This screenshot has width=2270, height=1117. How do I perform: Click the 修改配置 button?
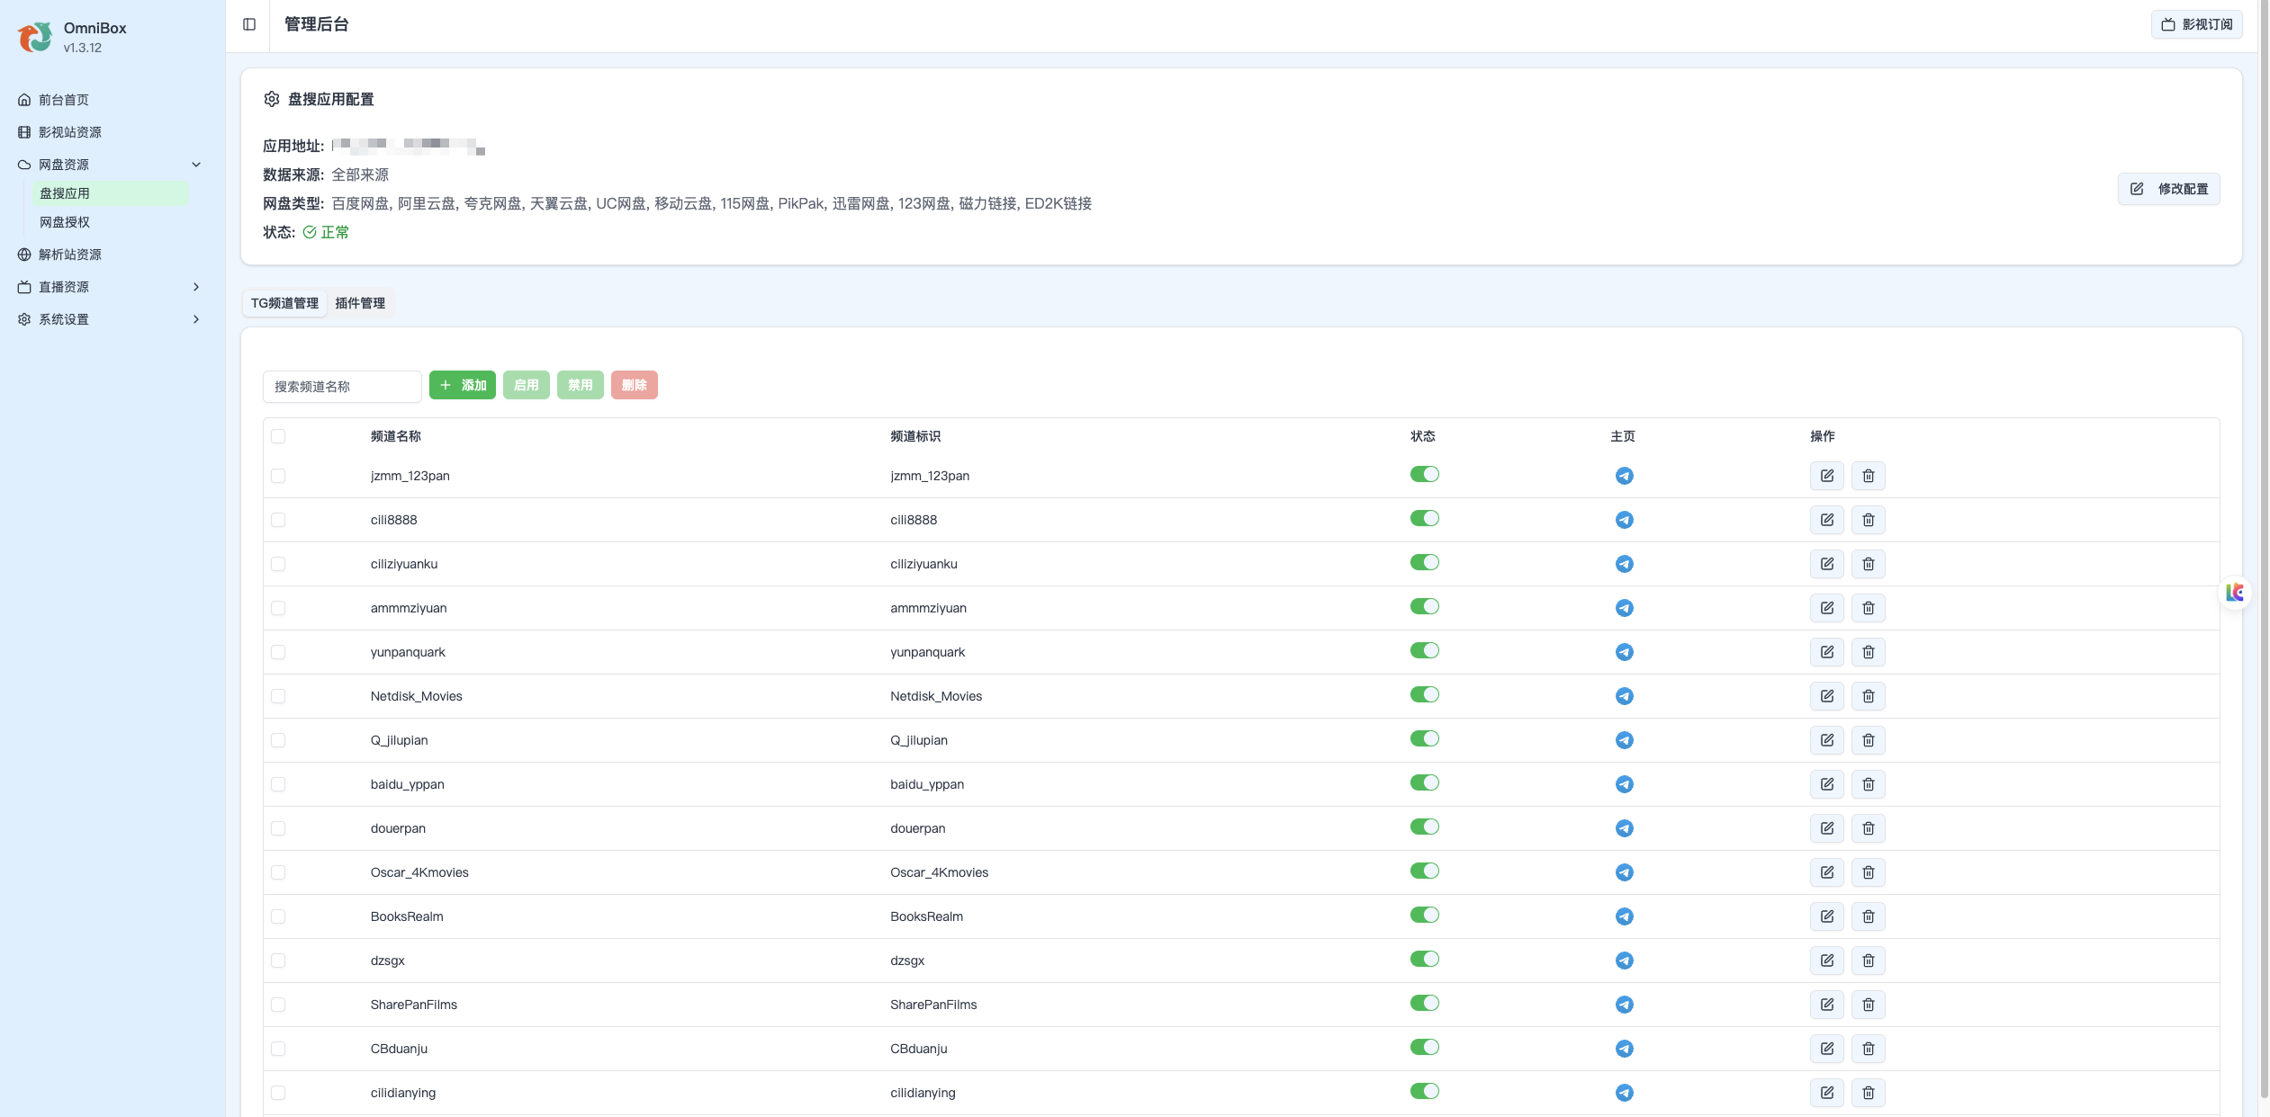tap(2168, 189)
